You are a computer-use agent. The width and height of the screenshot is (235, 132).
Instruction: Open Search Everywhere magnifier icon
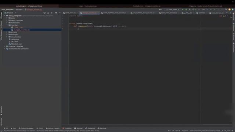click(x=226, y=10)
